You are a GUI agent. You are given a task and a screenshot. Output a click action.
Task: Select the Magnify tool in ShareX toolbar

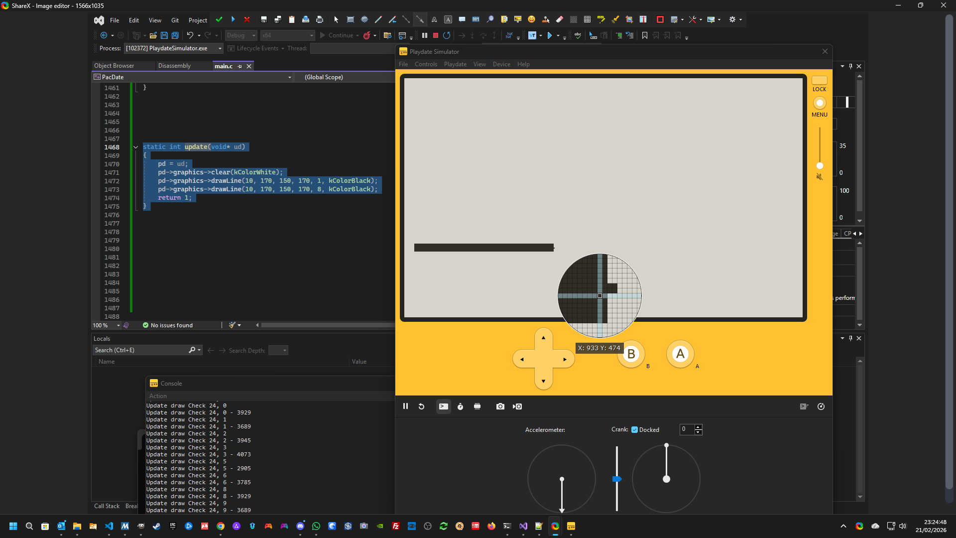pyautogui.click(x=490, y=19)
